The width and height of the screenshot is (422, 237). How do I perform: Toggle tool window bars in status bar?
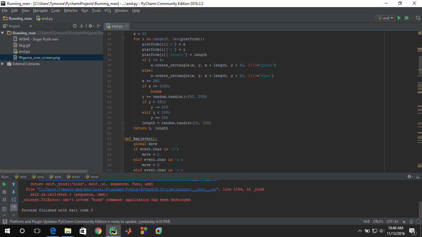click(5, 222)
